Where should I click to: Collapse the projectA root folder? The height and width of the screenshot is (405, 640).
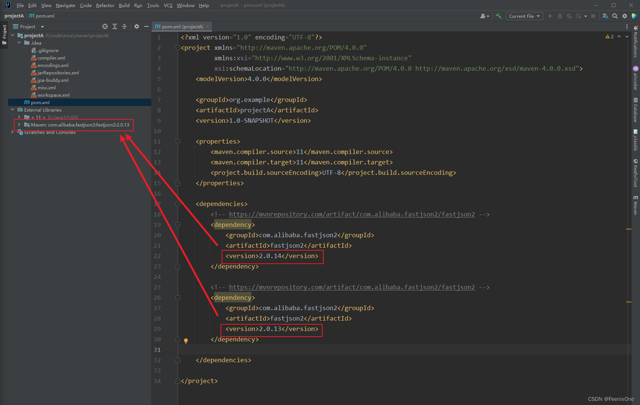pyautogui.click(x=13, y=35)
